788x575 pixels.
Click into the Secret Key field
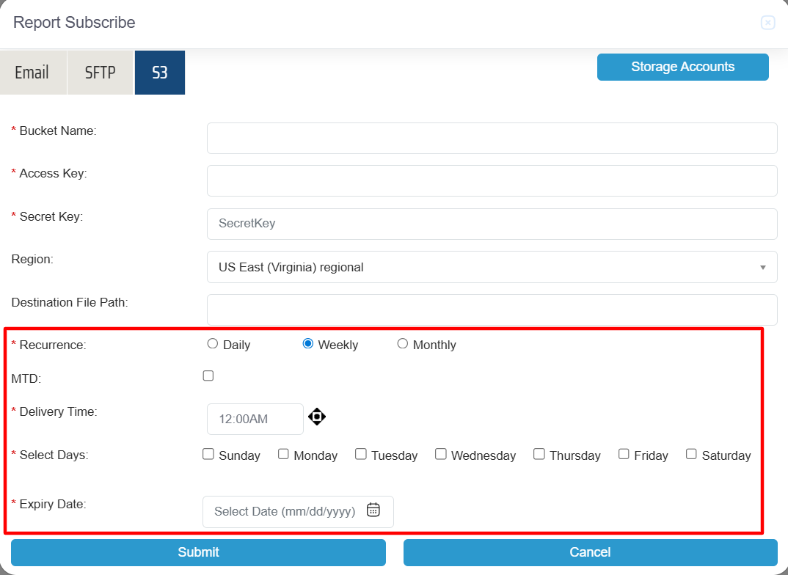[x=492, y=224]
